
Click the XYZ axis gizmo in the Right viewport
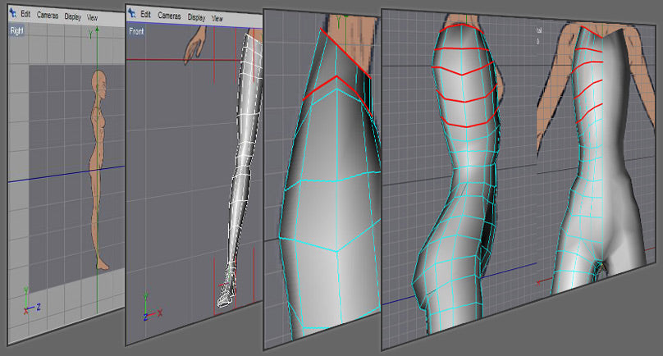pos(31,301)
